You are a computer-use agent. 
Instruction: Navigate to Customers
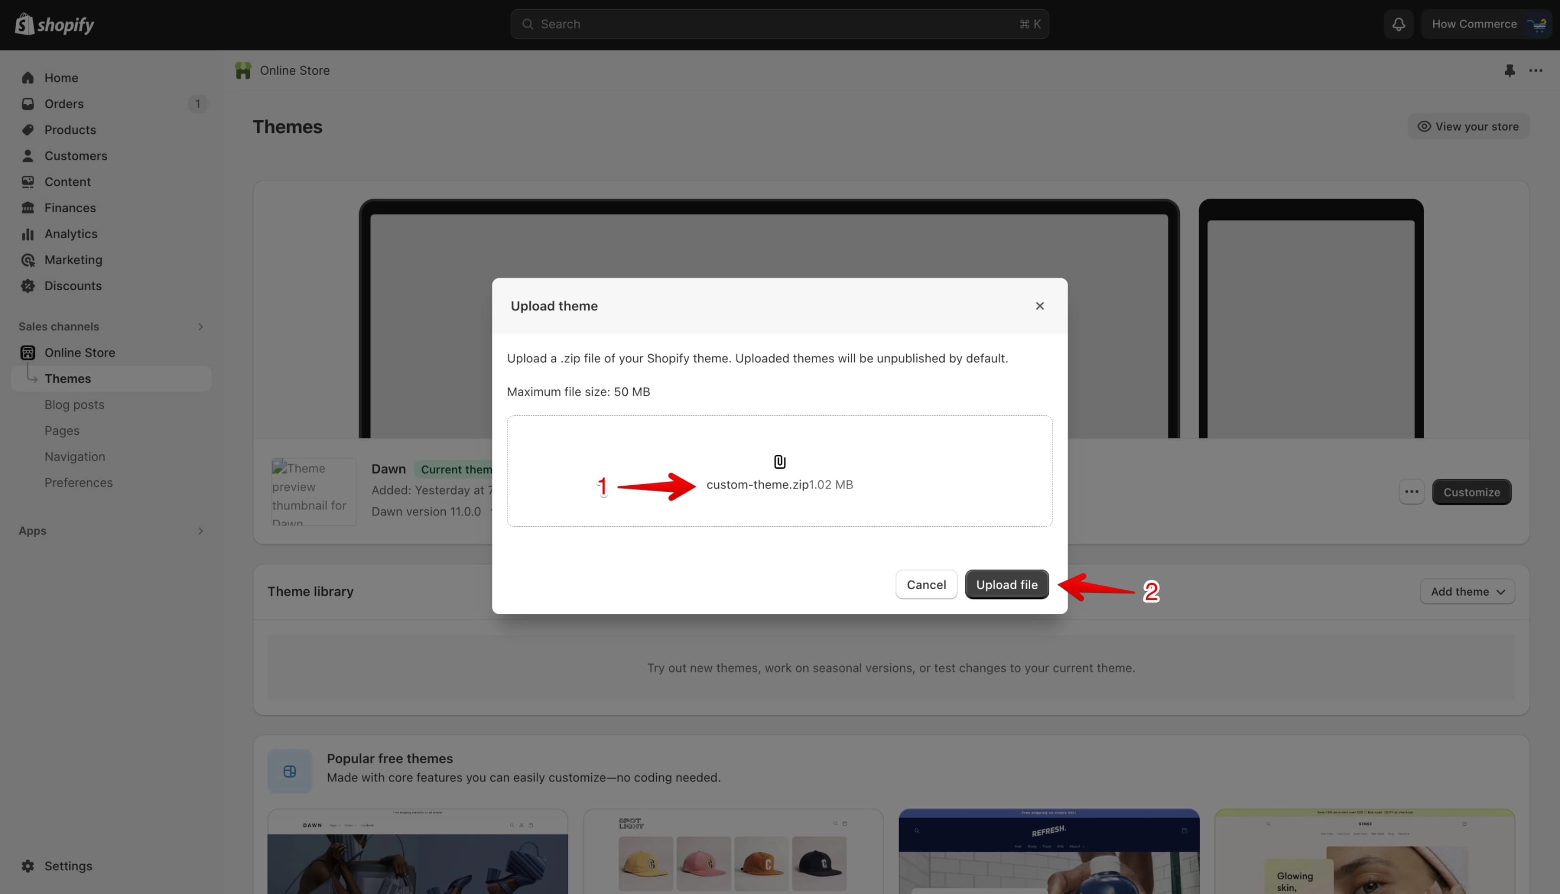pyautogui.click(x=111, y=156)
